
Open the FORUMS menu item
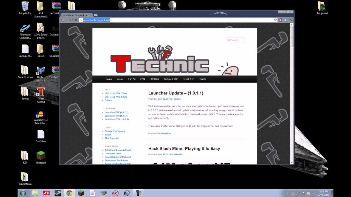154,79
